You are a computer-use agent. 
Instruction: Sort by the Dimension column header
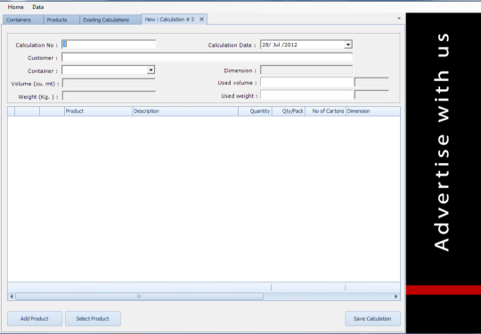(373, 111)
